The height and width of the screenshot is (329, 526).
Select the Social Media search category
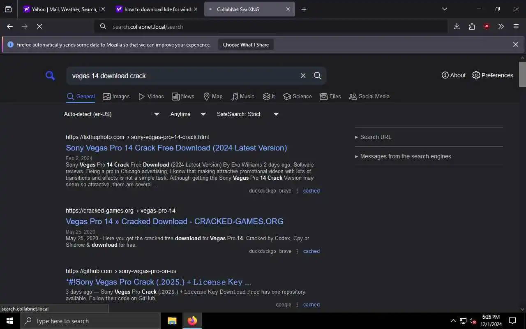tap(369, 97)
